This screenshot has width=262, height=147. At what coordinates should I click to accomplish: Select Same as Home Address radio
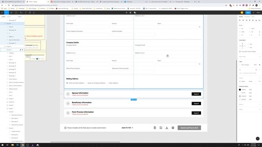pyautogui.click(x=67, y=83)
